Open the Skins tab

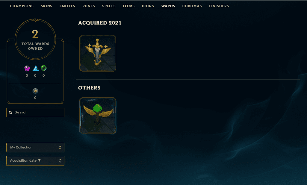47,6
